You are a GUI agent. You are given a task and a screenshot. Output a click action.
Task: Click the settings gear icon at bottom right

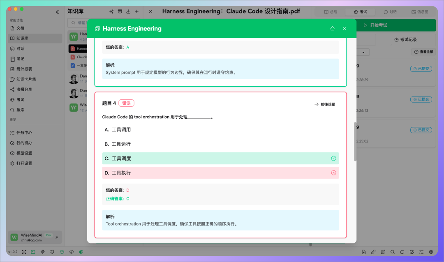coord(431,252)
